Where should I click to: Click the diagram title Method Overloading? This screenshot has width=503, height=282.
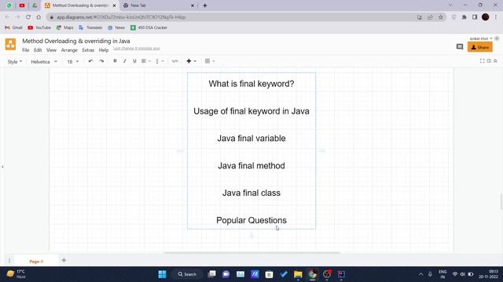tap(76, 41)
